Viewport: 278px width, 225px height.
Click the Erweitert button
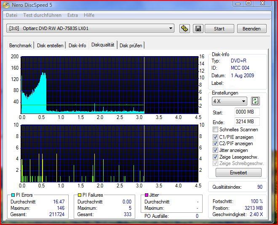238,173
